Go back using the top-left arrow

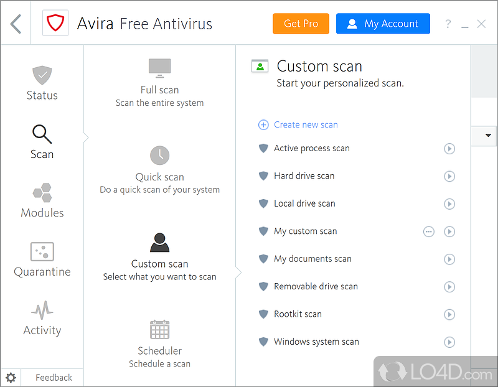click(16, 24)
